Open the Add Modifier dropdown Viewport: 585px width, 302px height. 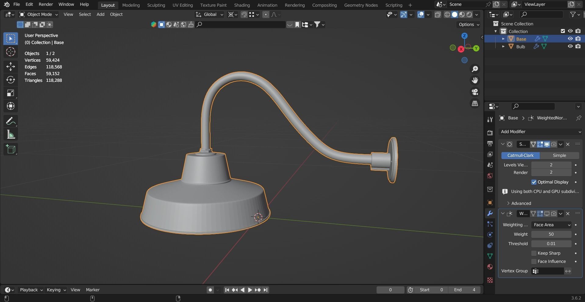point(540,132)
